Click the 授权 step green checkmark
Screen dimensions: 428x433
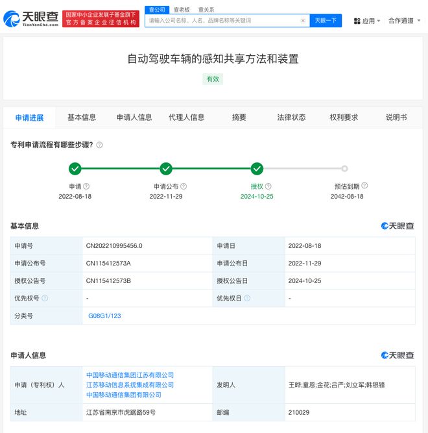(257, 168)
